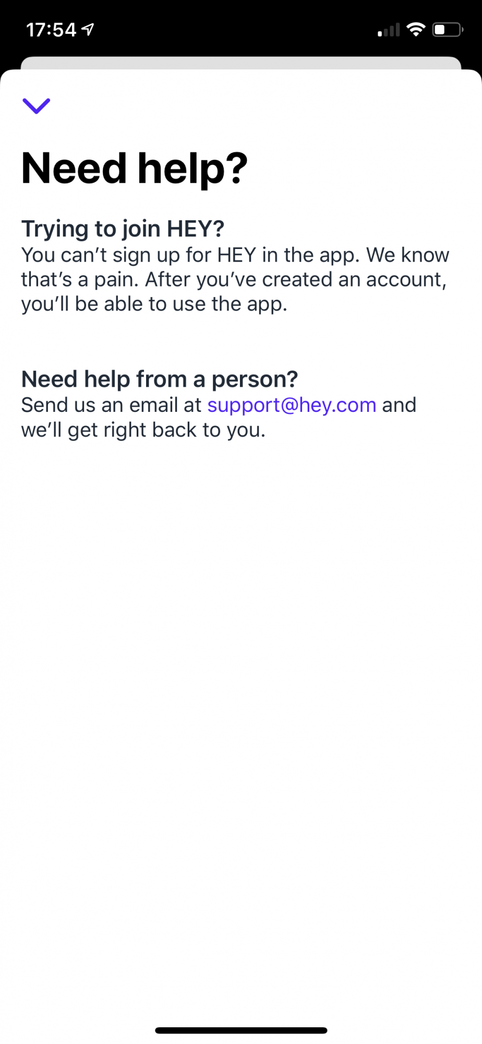Click the empty white area below help text
Image resolution: width=482 pixels, height=1044 pixels.
click(241, 731)
